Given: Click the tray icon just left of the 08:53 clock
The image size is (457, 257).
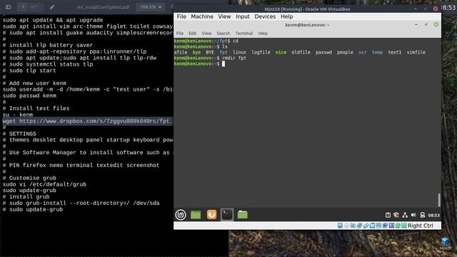Looking at the screenshot, I should coord(422,215).
